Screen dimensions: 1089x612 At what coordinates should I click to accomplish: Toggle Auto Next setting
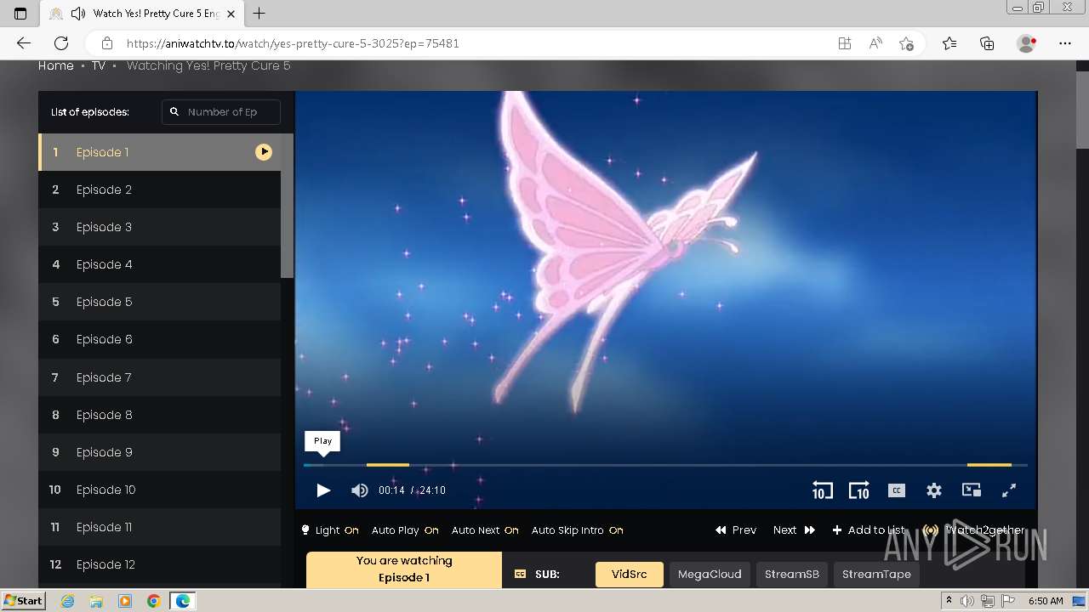(x=485, y=530)
